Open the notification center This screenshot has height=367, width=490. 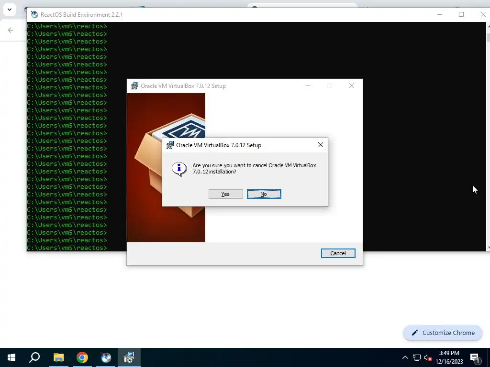[475, 357]
